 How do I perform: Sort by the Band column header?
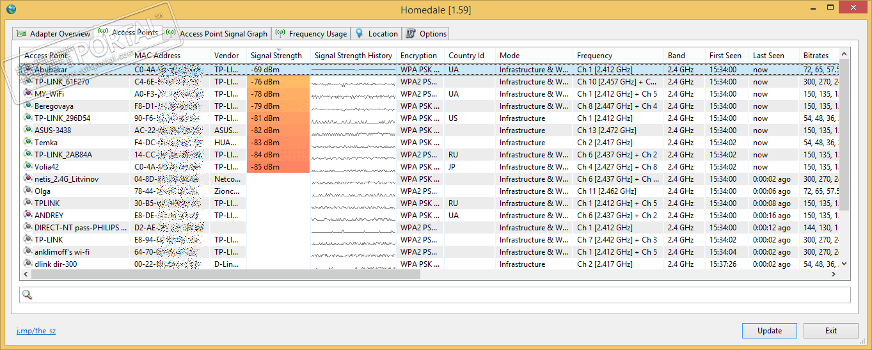coord(685,56)
